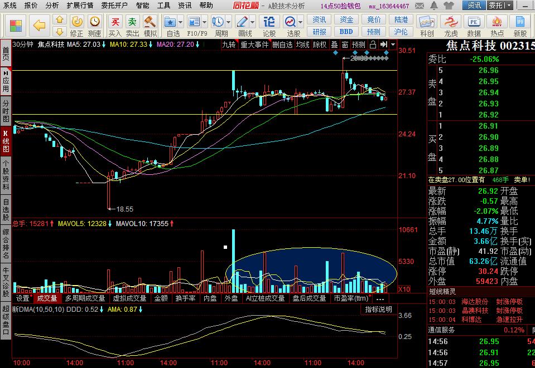
Task: Click the notification bell icon
Action: tap(434, 6)
